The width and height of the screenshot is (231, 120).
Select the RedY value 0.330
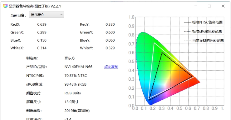coord(110,24)
